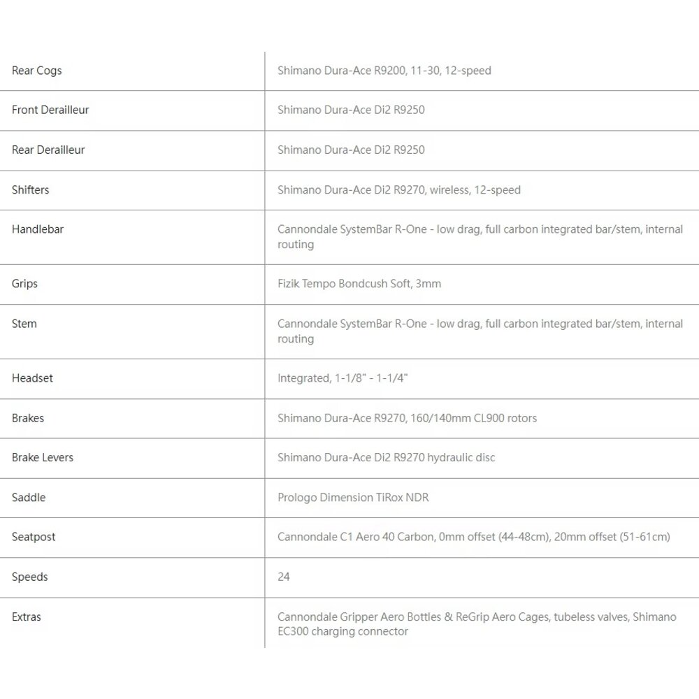
Task: Select the Shifters spec label
Action: click(31, 189)
